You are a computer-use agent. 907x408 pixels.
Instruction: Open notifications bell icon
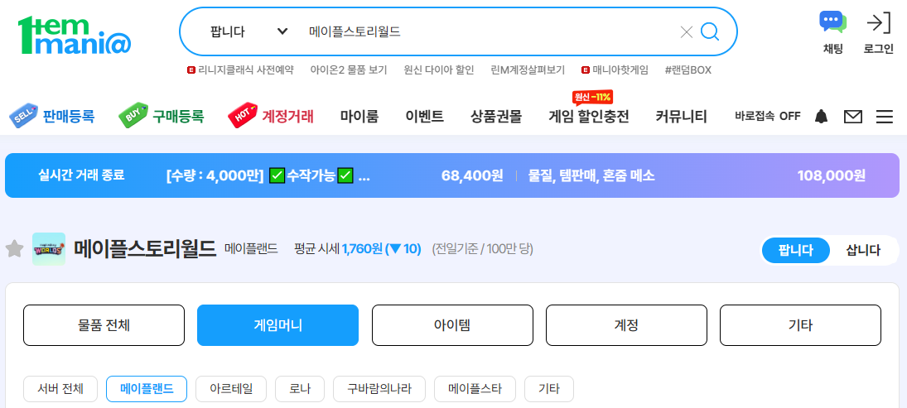point(821,117)
